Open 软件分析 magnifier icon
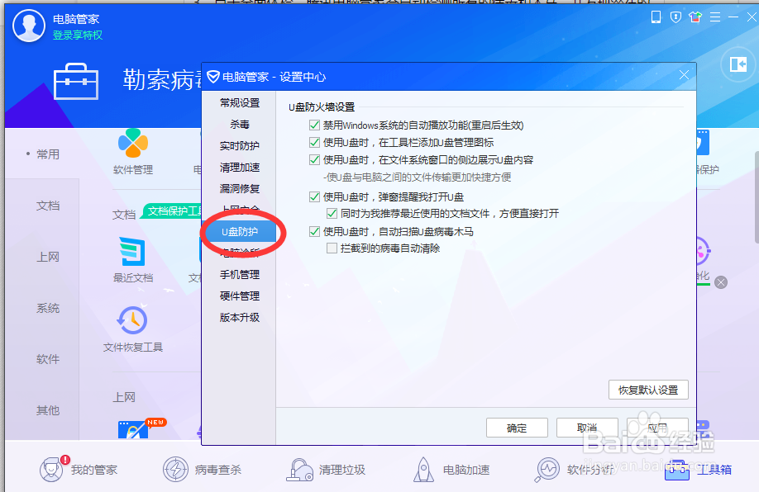Screen dimensions: 759x492 coord(574,469)
